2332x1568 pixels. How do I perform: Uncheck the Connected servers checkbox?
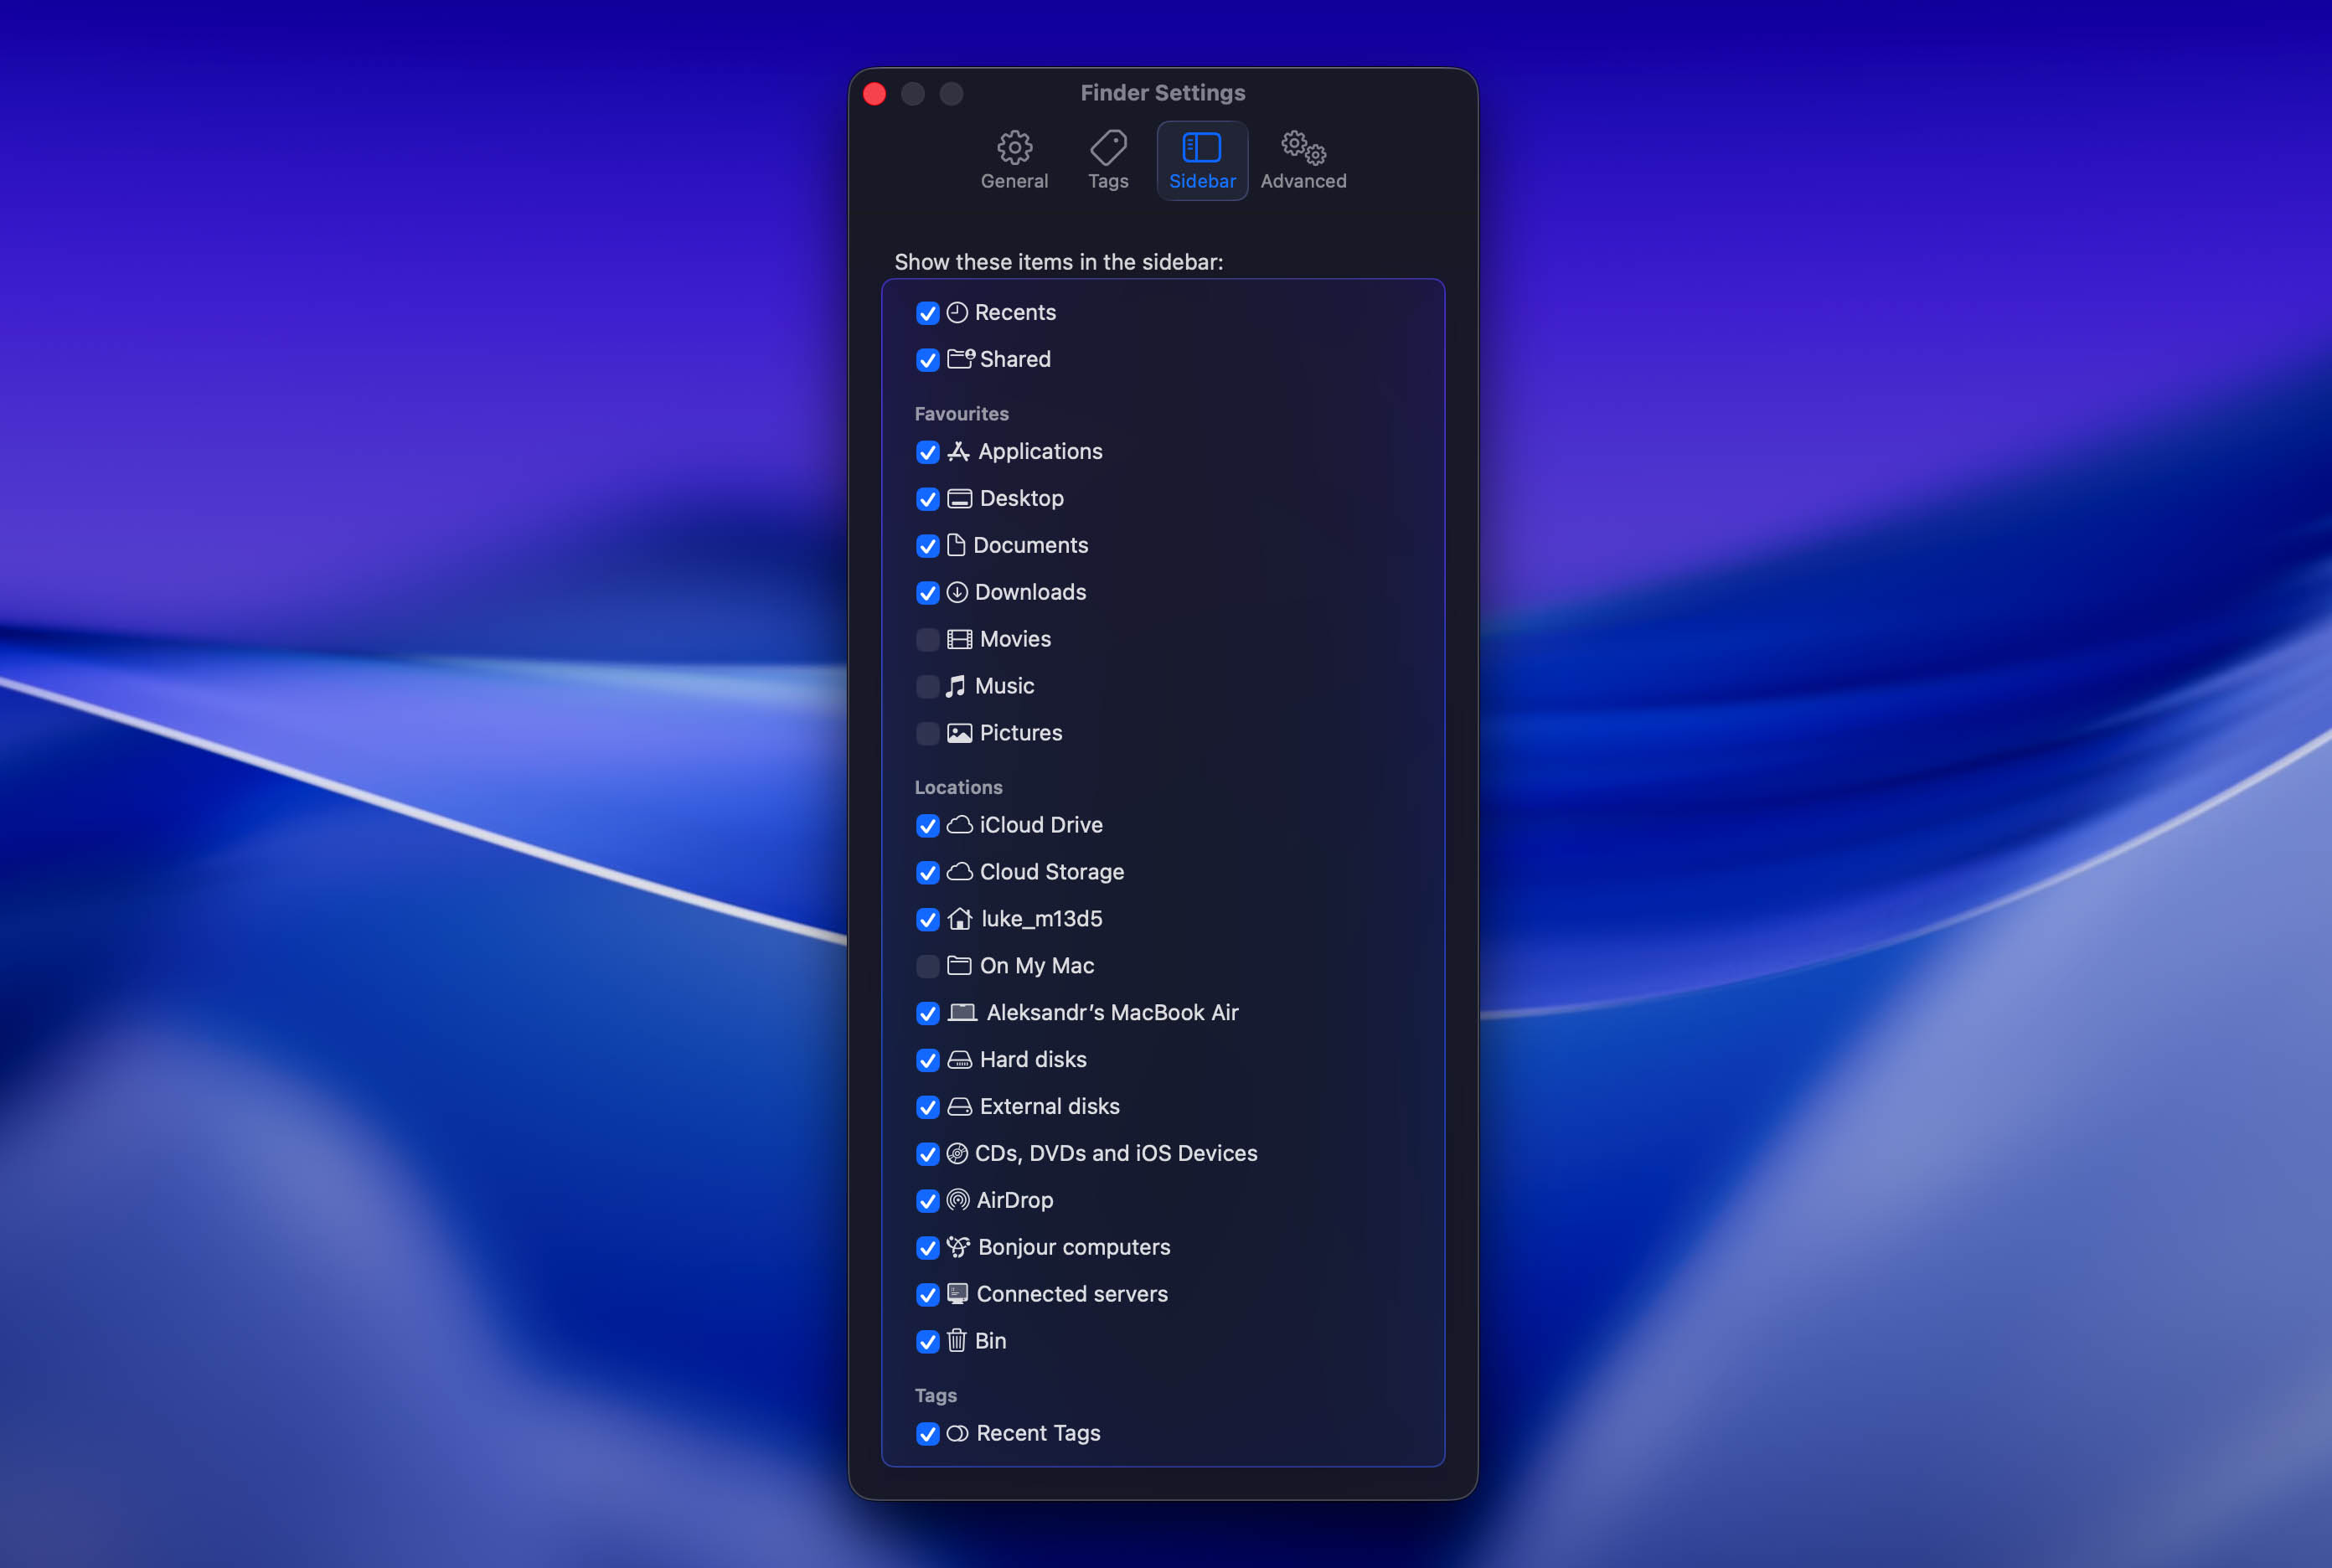(x=927, y=1296)
